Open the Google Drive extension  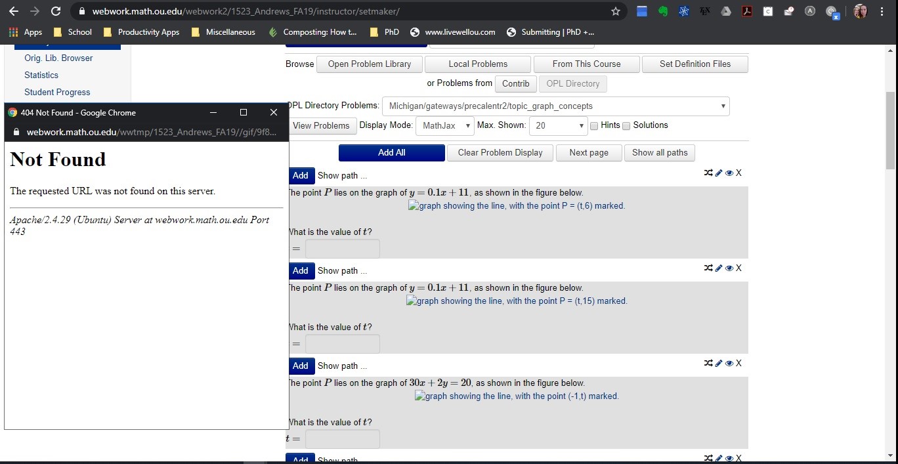click(x=726, y=11)
